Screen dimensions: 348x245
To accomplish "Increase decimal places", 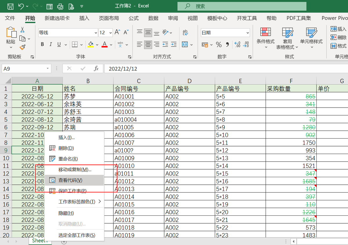I will [x=237, y=45].
